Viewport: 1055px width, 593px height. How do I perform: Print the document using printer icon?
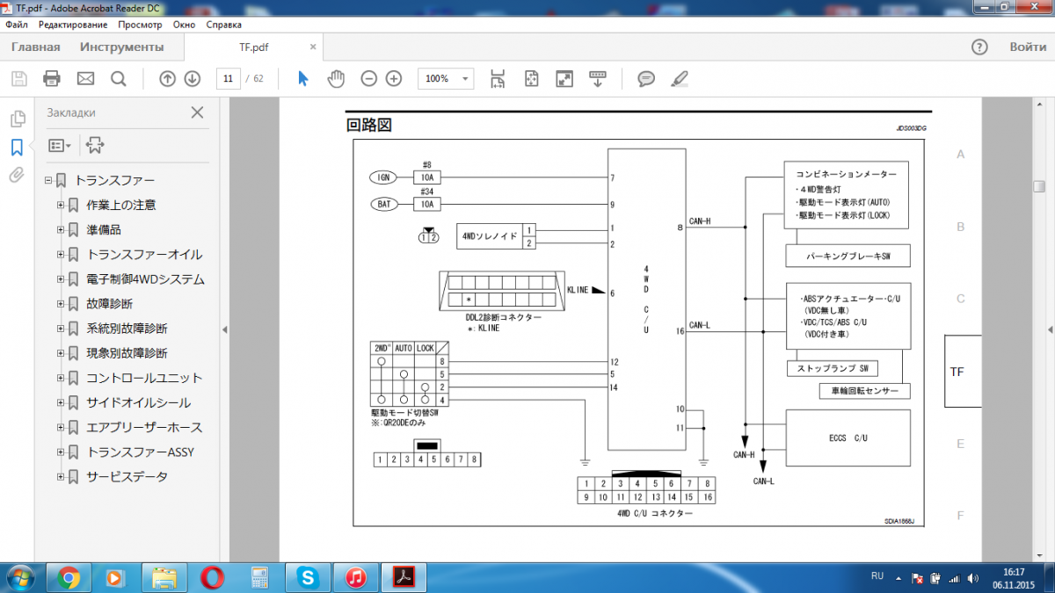(x=52, y=79)
